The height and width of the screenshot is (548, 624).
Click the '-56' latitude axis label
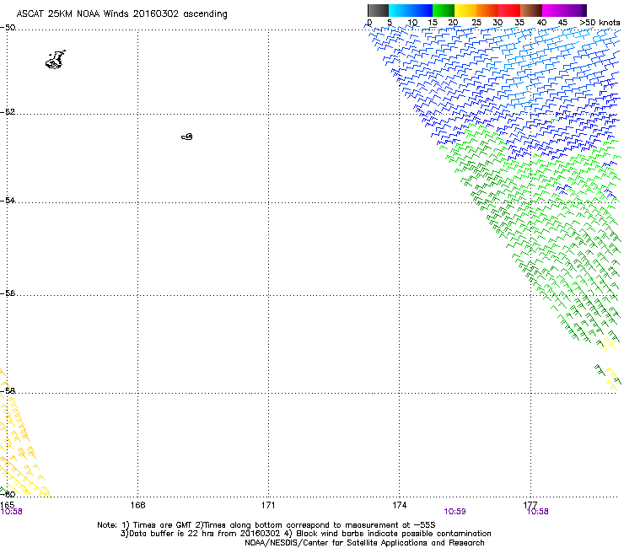(x=8, y=293)
